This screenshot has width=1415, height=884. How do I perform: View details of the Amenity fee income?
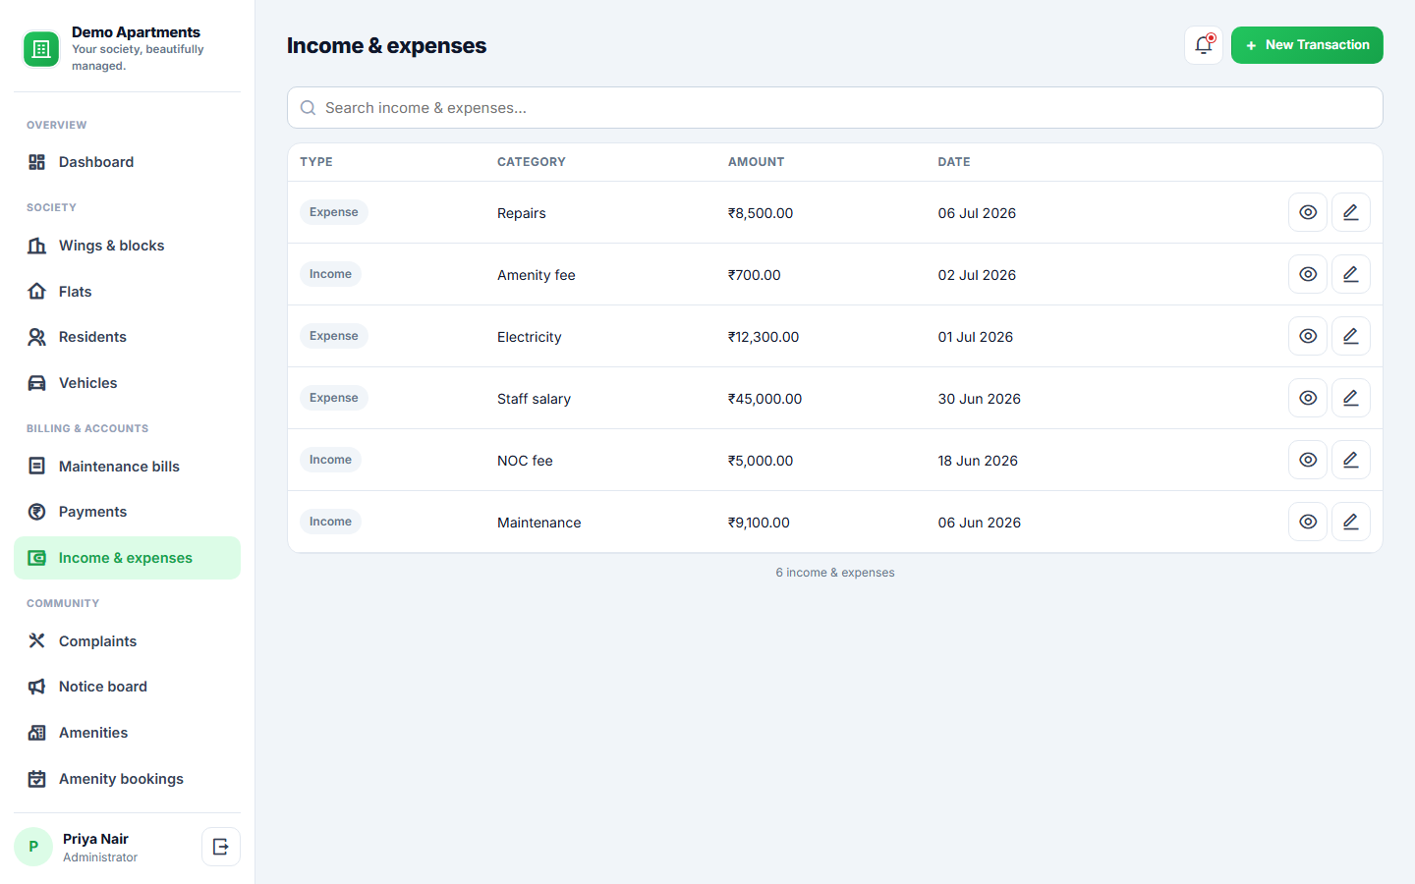pyautogui.click(x=1308, y=274)
